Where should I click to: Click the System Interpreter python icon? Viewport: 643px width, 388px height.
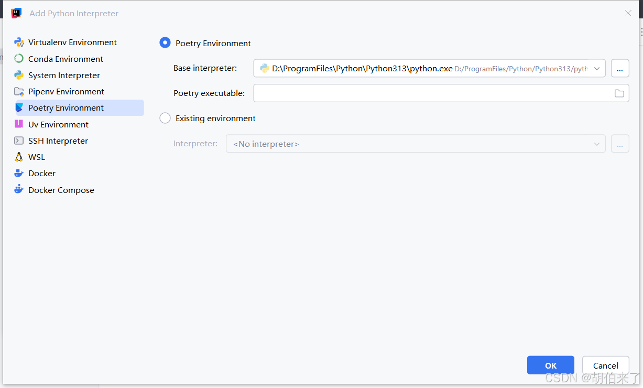click(19, 75)
